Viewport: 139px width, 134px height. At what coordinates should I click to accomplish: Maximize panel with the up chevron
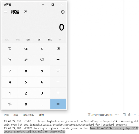coord(135,115)
